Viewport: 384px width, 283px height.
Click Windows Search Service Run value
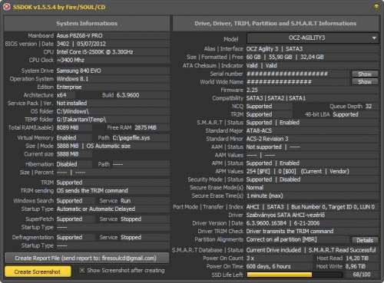pyautogui.click(x=126, y=201)
